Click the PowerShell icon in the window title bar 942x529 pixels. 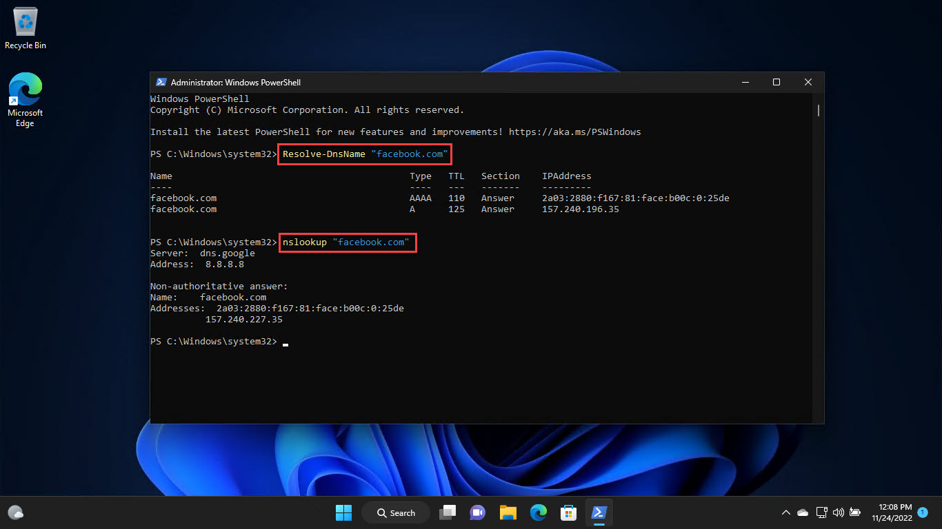click(161, 82)
